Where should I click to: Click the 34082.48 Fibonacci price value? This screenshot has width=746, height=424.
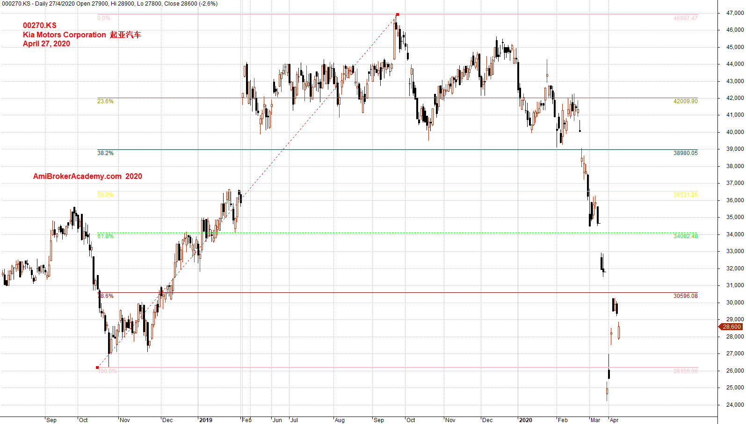[685, 236]
